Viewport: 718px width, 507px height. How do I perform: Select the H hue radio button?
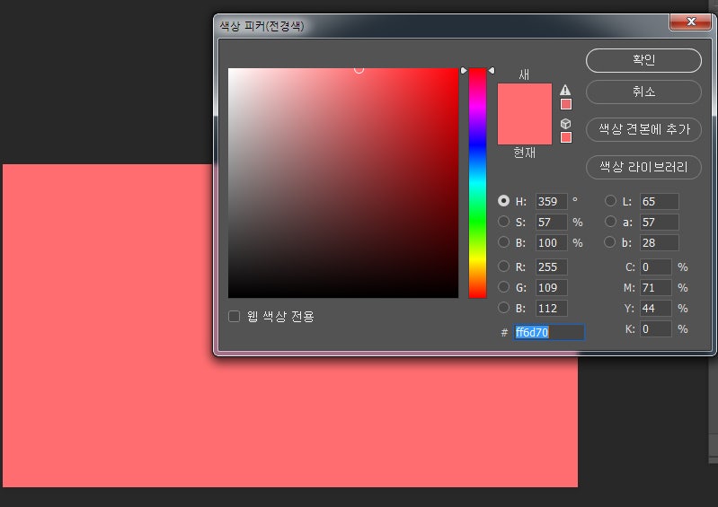504,201
